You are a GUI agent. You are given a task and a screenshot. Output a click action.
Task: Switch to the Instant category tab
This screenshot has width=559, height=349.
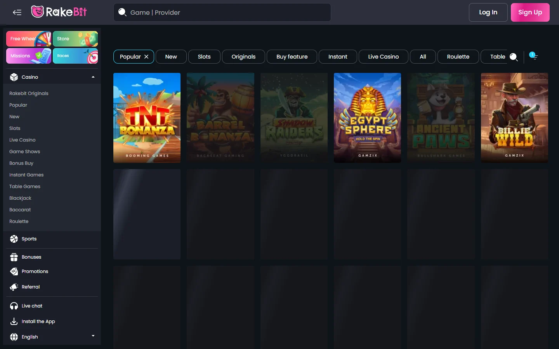tap(338, 57)
